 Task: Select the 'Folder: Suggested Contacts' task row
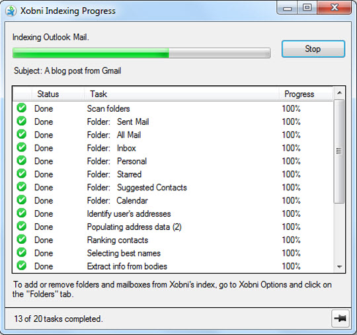(x=173, y=188)
